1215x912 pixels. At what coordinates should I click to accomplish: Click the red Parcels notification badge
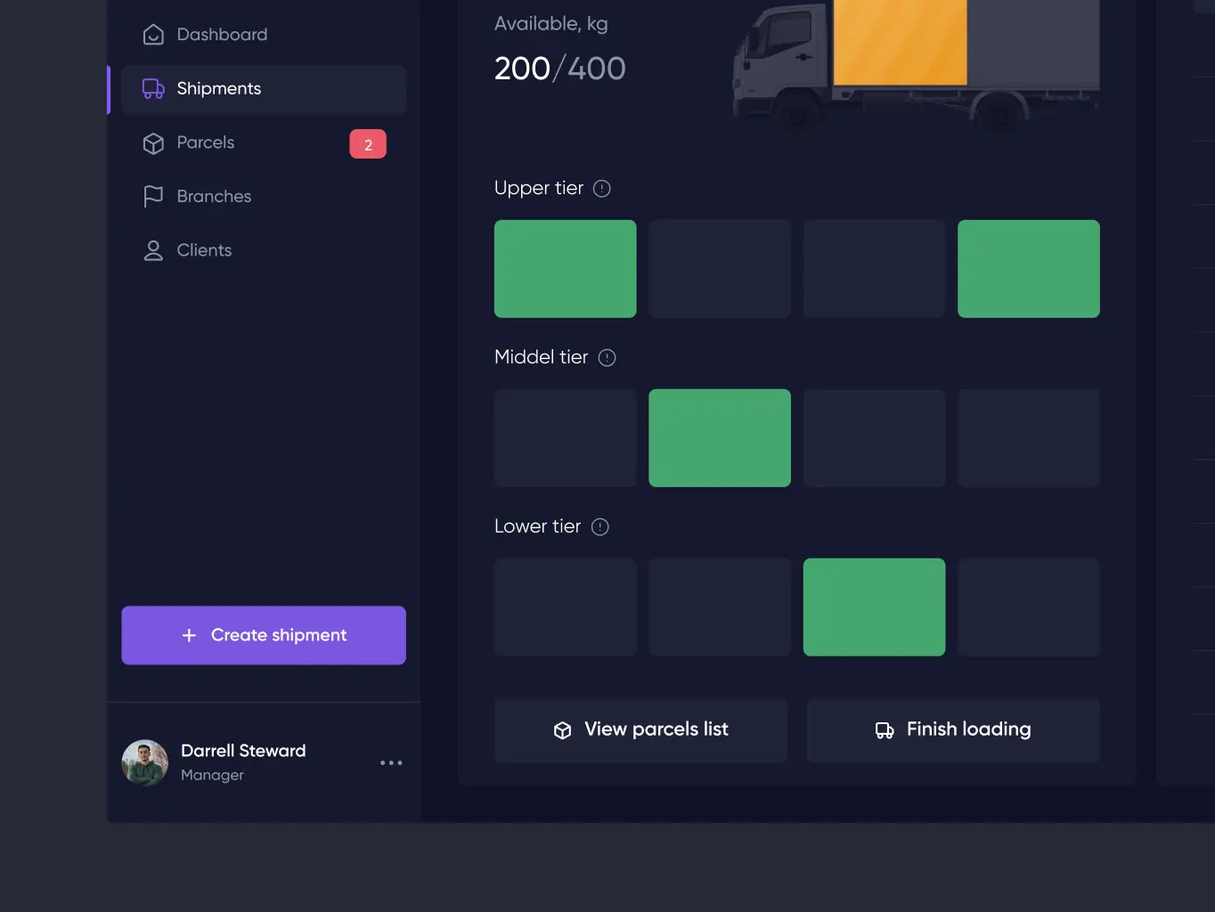click(368, 144)
